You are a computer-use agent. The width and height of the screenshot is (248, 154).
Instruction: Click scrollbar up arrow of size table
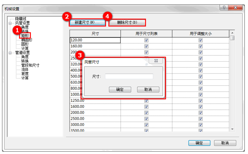(x=232, y=33)
